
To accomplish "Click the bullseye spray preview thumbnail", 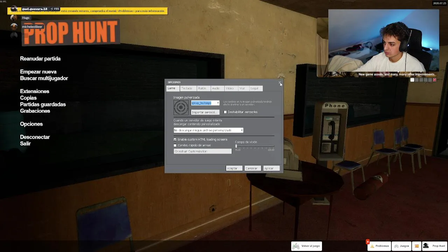I will point(181,107).
